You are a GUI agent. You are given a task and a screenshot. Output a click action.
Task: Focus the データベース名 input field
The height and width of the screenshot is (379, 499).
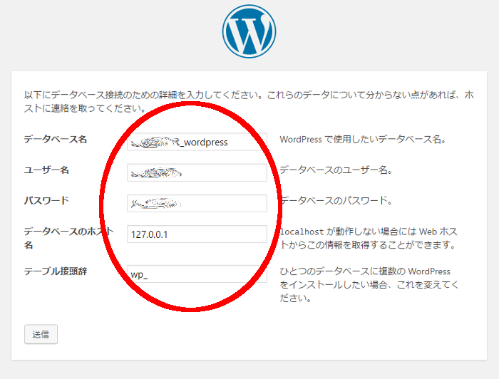coord(197,142)
